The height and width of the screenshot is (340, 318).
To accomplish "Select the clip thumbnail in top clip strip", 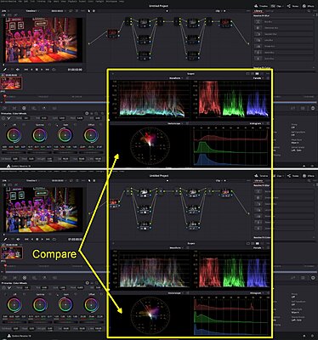I will tap(12, 83).
